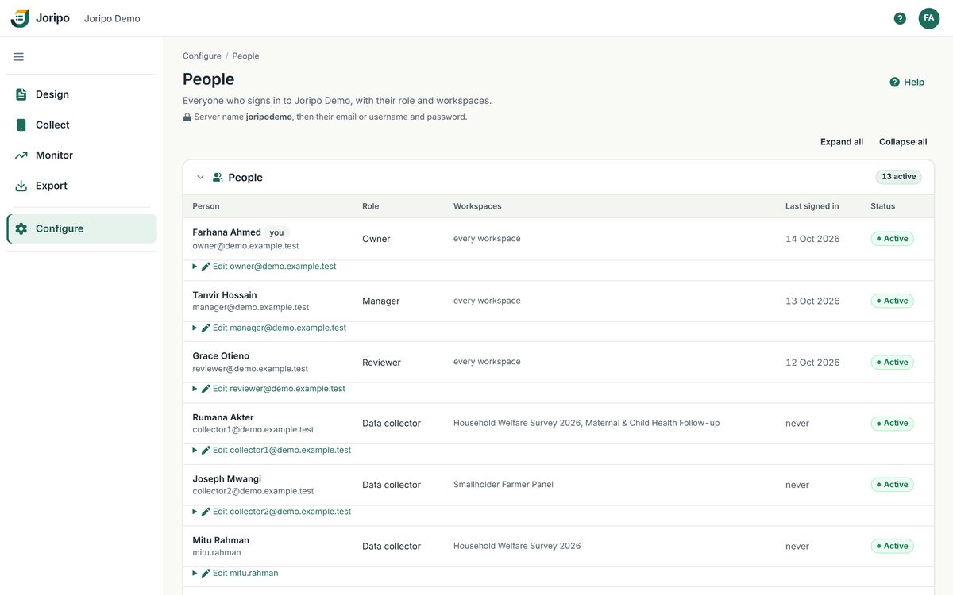Click the Active status badge for Farhana Ahmed
Viewport: 953px width, 595px height.
click(892, 239)
